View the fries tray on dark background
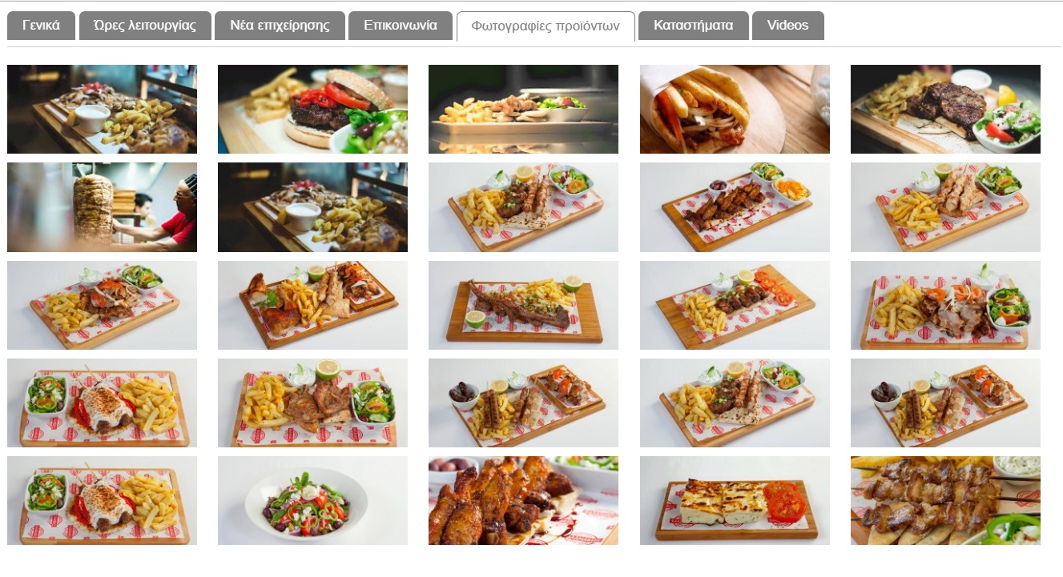 [523, 109]
